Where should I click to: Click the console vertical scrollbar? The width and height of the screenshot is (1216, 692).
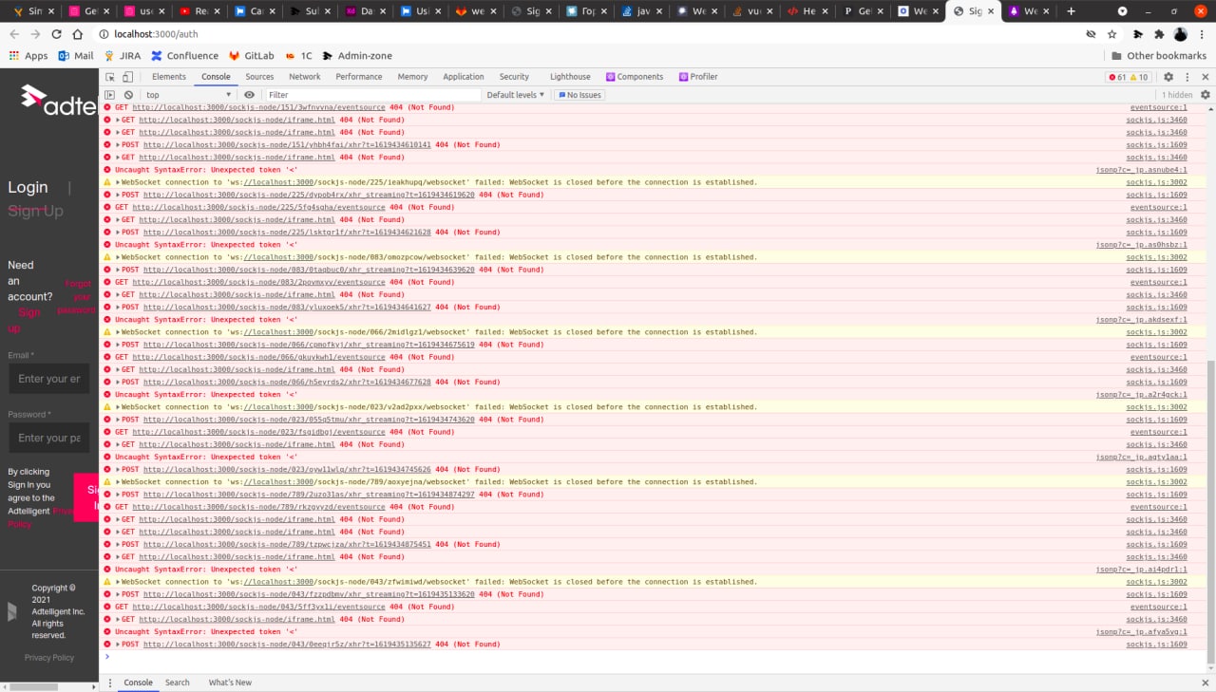(1209, 513)
